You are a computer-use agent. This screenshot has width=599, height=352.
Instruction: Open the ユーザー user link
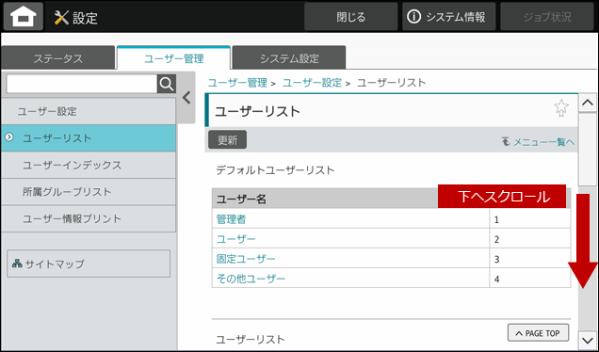tap(235, 239)
